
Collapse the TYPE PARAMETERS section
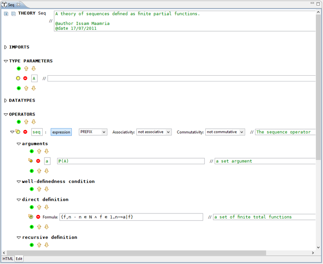6,61
